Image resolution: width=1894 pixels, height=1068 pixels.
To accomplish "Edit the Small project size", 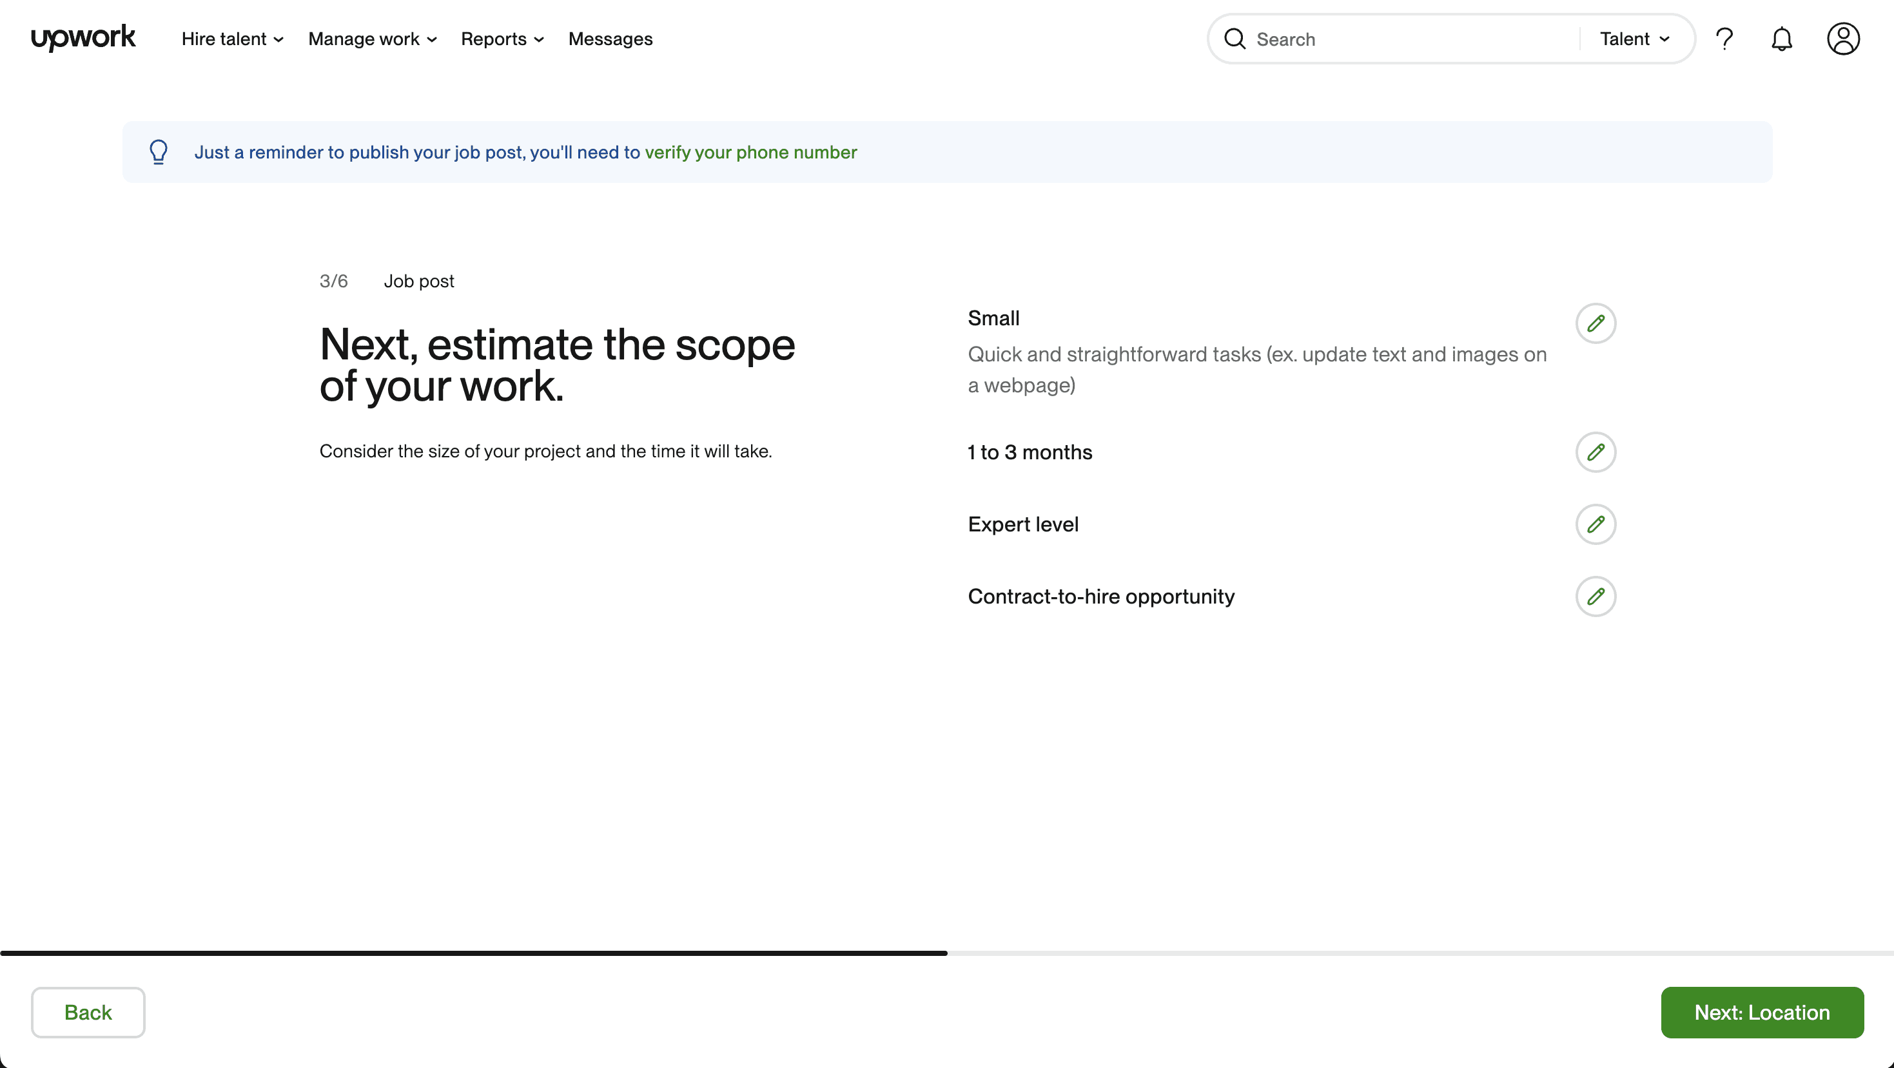I will (x=1596, y=323).
